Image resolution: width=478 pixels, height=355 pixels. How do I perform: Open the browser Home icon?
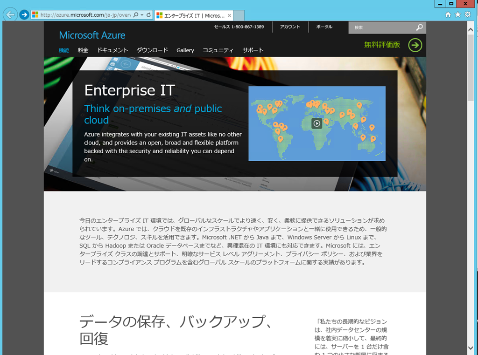(x=448, y=14)
